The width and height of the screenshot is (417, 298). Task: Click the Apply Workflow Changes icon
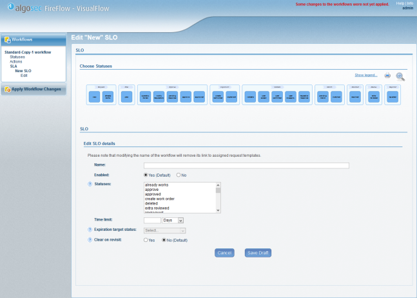(x=8, y=89)
